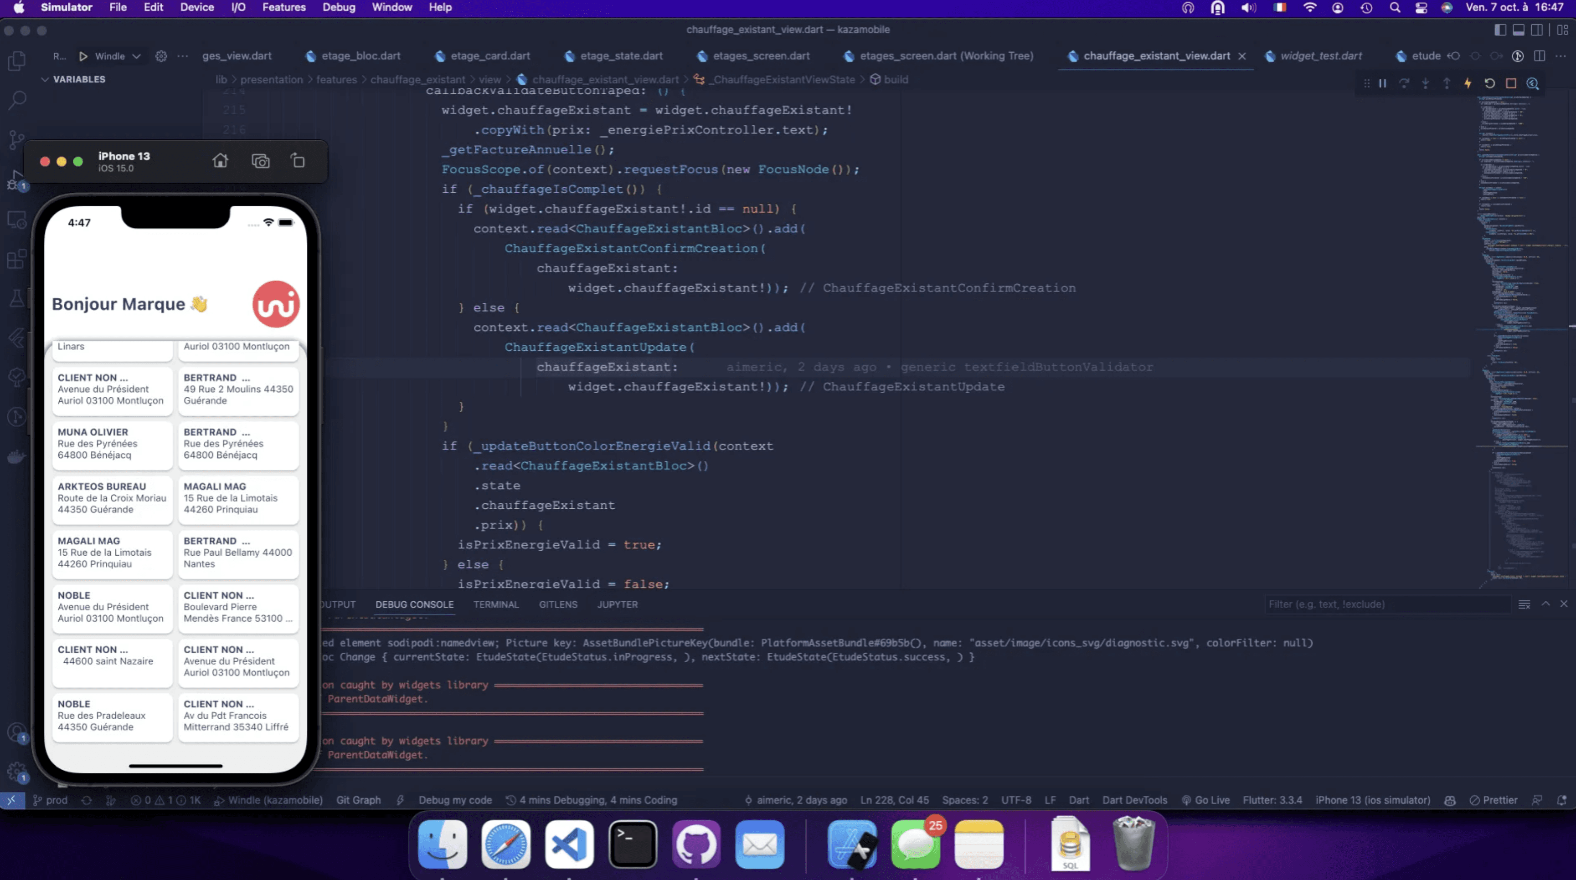Open the Flutter widget inspector icon
This screenshot has height=880, width=1576.
(1532, 84)
